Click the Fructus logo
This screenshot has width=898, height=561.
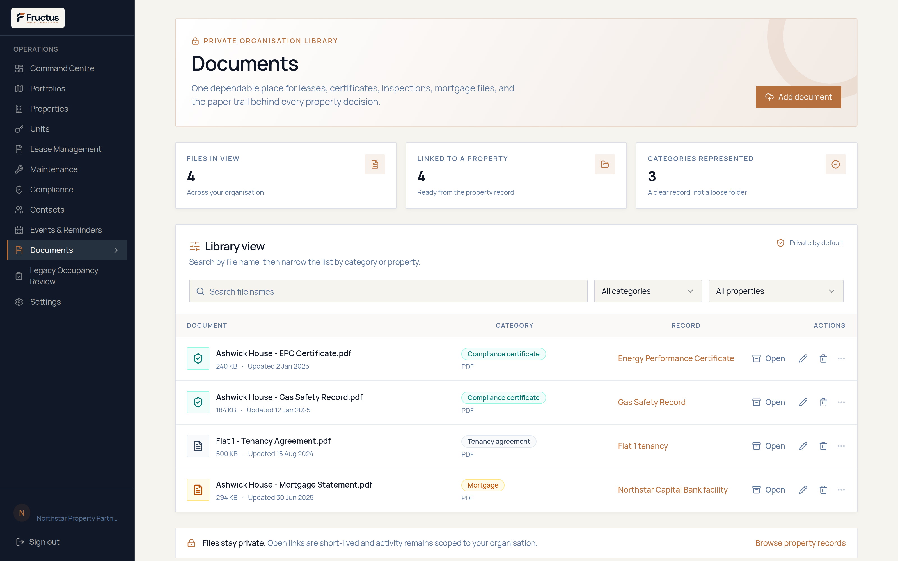(x=38, y=18)
